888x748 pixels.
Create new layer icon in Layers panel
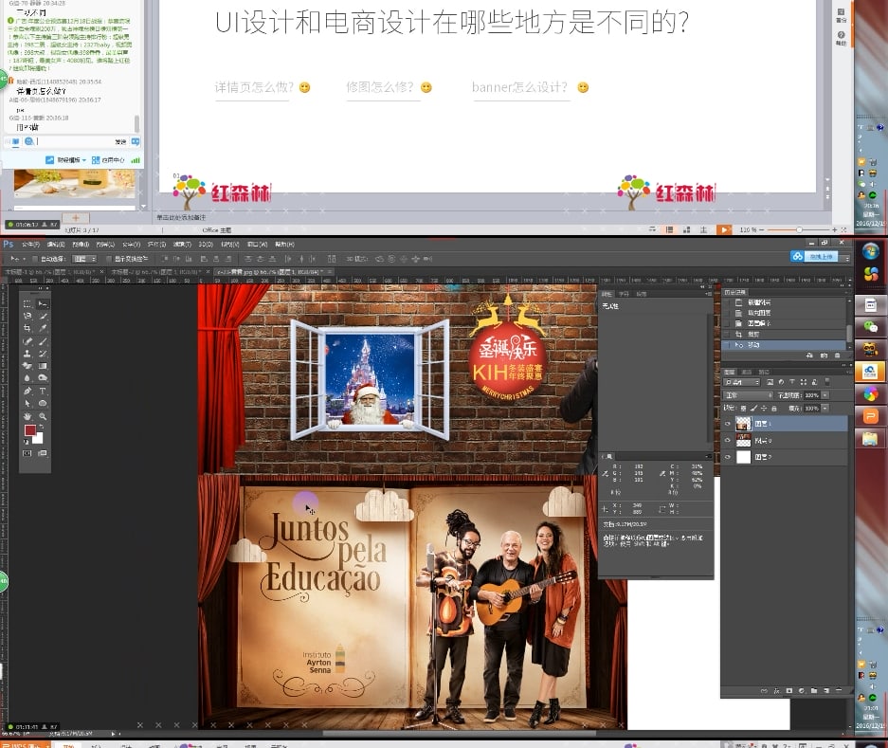click(x=826, y=691)
